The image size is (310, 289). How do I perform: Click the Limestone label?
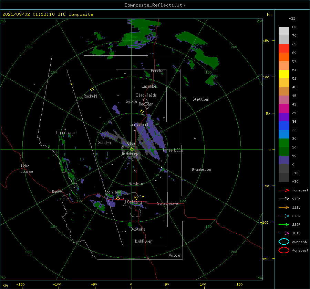(65, 133)
